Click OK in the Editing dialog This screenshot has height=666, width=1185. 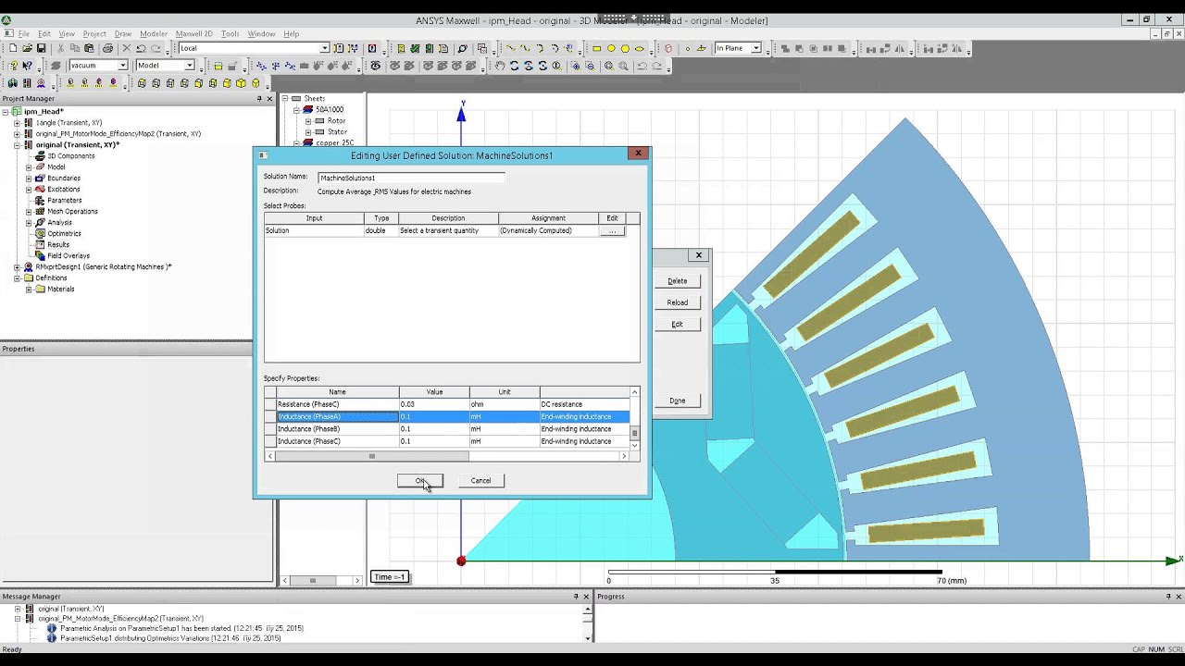420,480
